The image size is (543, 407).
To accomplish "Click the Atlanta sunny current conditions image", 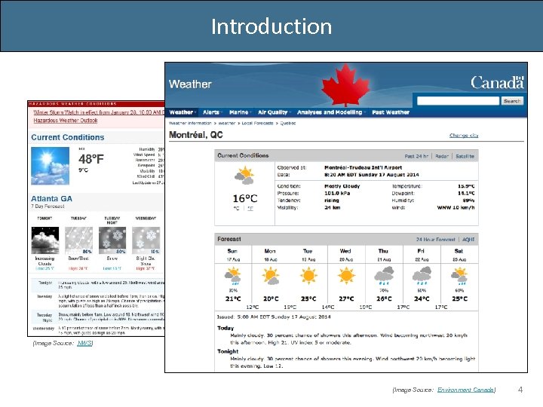I will click(51, 166).
